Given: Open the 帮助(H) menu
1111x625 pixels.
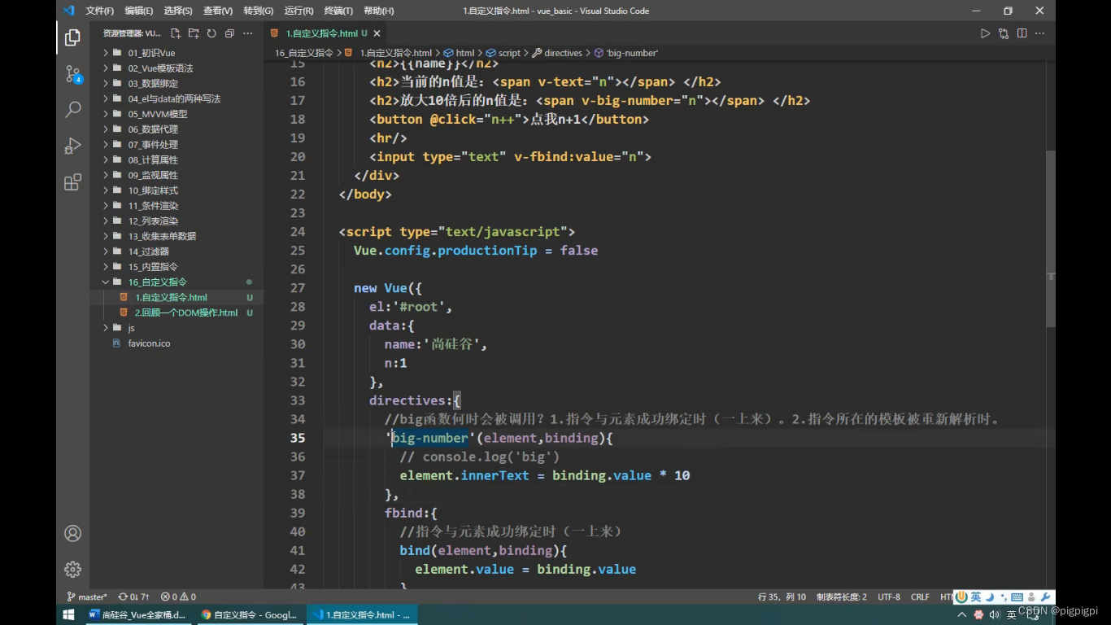Looking at the screenshot, I should point(379,11).
